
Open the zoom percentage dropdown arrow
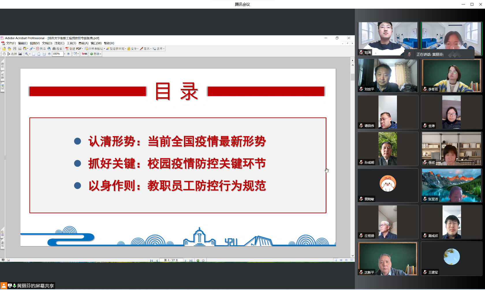pos(65,54)
